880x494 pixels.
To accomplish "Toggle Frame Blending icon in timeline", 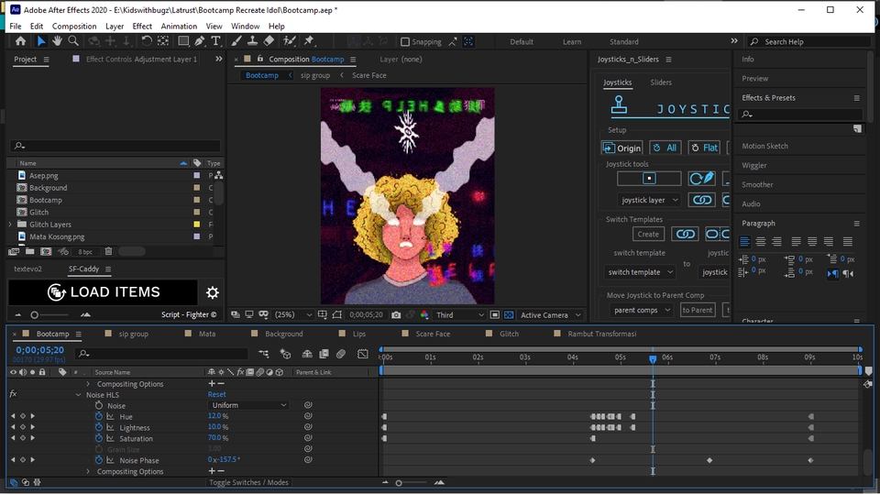I will (x=324, y=354).
